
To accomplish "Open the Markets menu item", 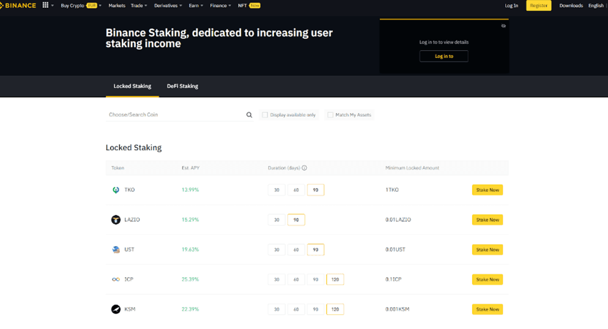I will pyautogui.click(x=117, y=5).
